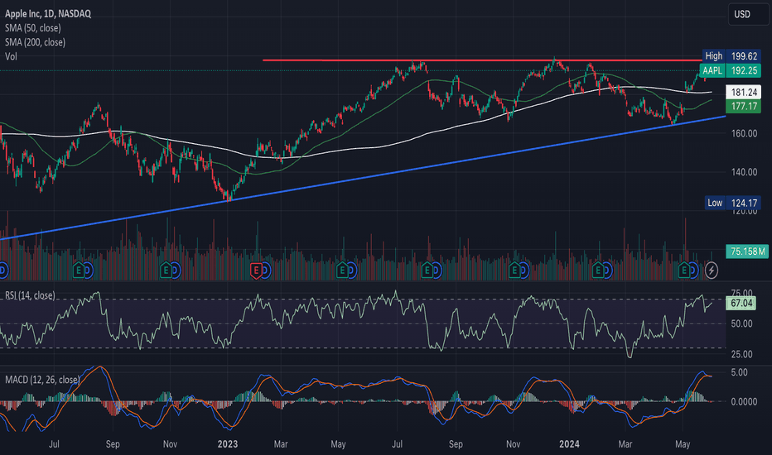Click the leftmost Jul label on time axis
Viewport: 772px width, 455px height.
pyautogui.click(x=54, y=444)
